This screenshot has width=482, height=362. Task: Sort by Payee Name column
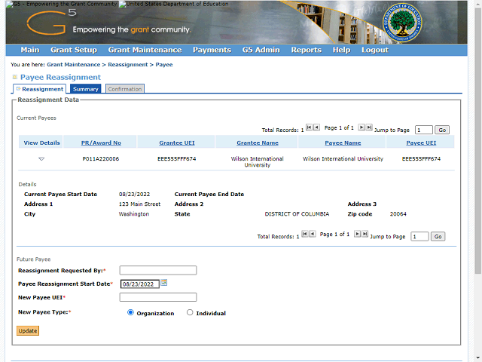343,143
